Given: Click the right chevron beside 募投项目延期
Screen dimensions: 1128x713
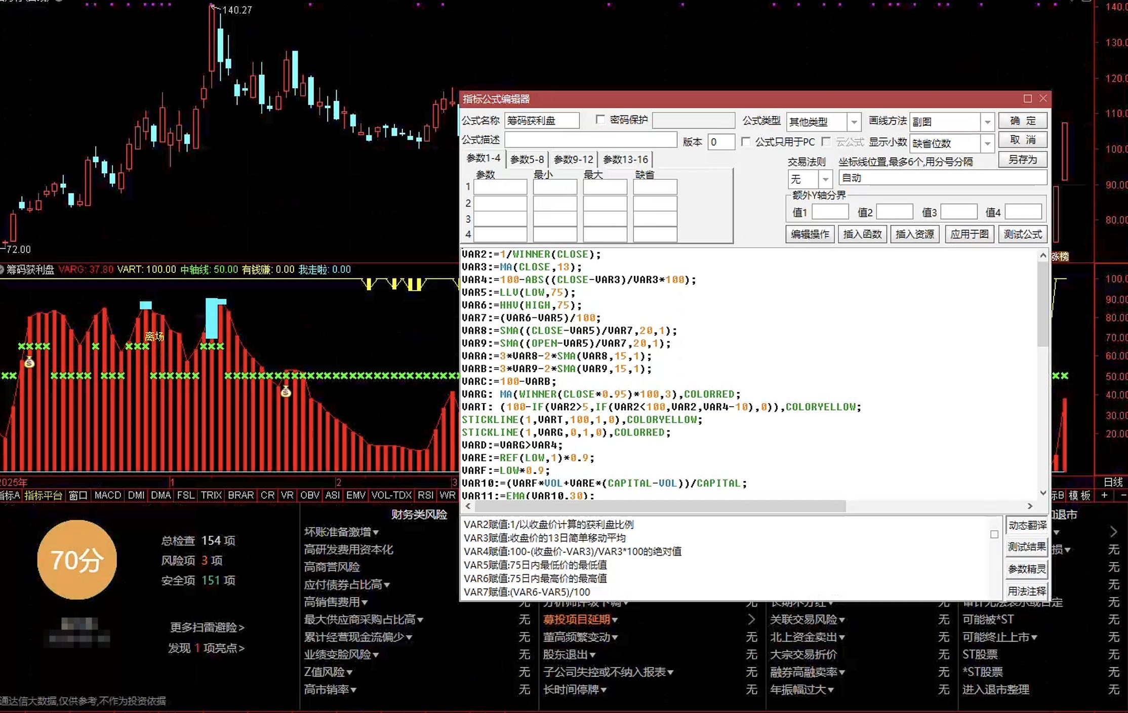Looking at the screenshot, I should pos(751,619).
